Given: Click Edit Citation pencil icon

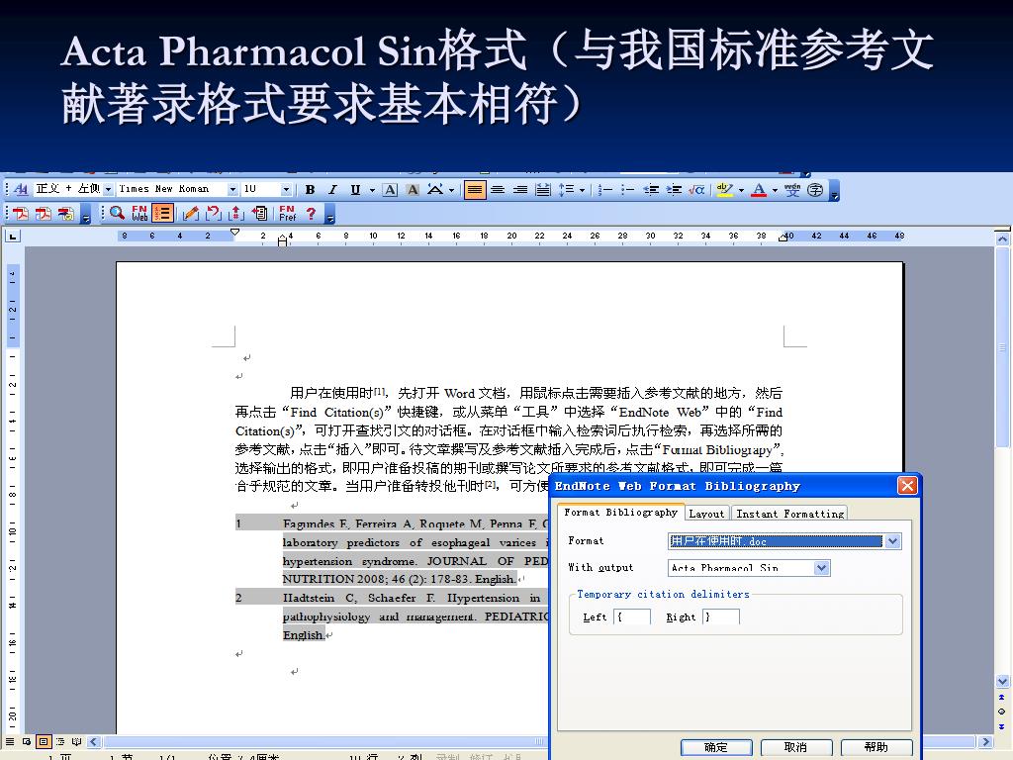Looking at the screenshot, I should tap(191, 213).
